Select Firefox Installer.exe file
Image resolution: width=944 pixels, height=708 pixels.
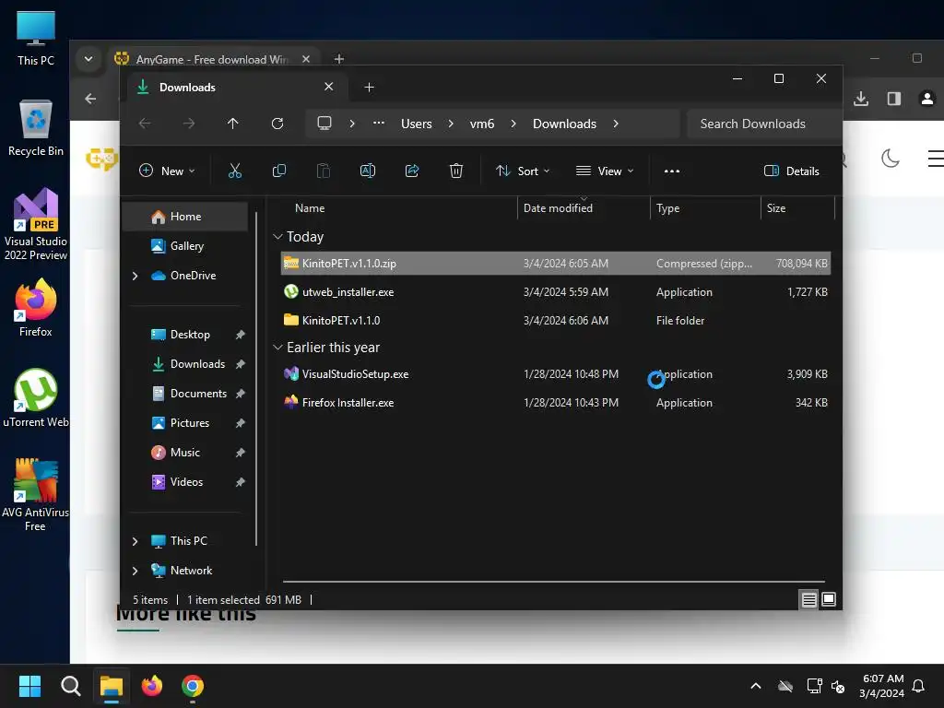[556, 403]
